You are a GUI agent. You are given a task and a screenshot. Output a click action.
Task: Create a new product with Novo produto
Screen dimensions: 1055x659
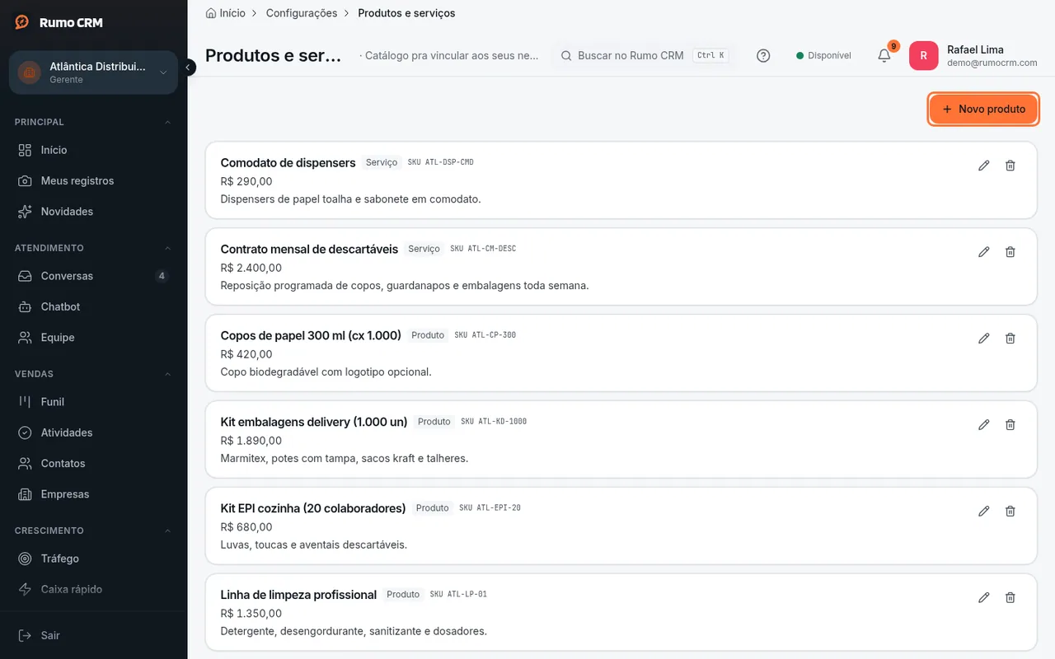coord(984,109)
